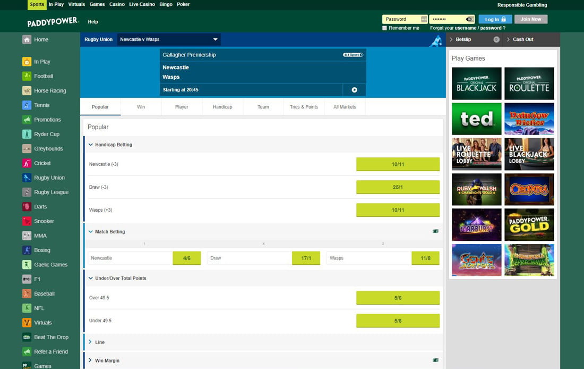The height and width of the screenshot is (369, 584).
Task: Collapse the Handicap Betting section
Action: tap(90, 145)
